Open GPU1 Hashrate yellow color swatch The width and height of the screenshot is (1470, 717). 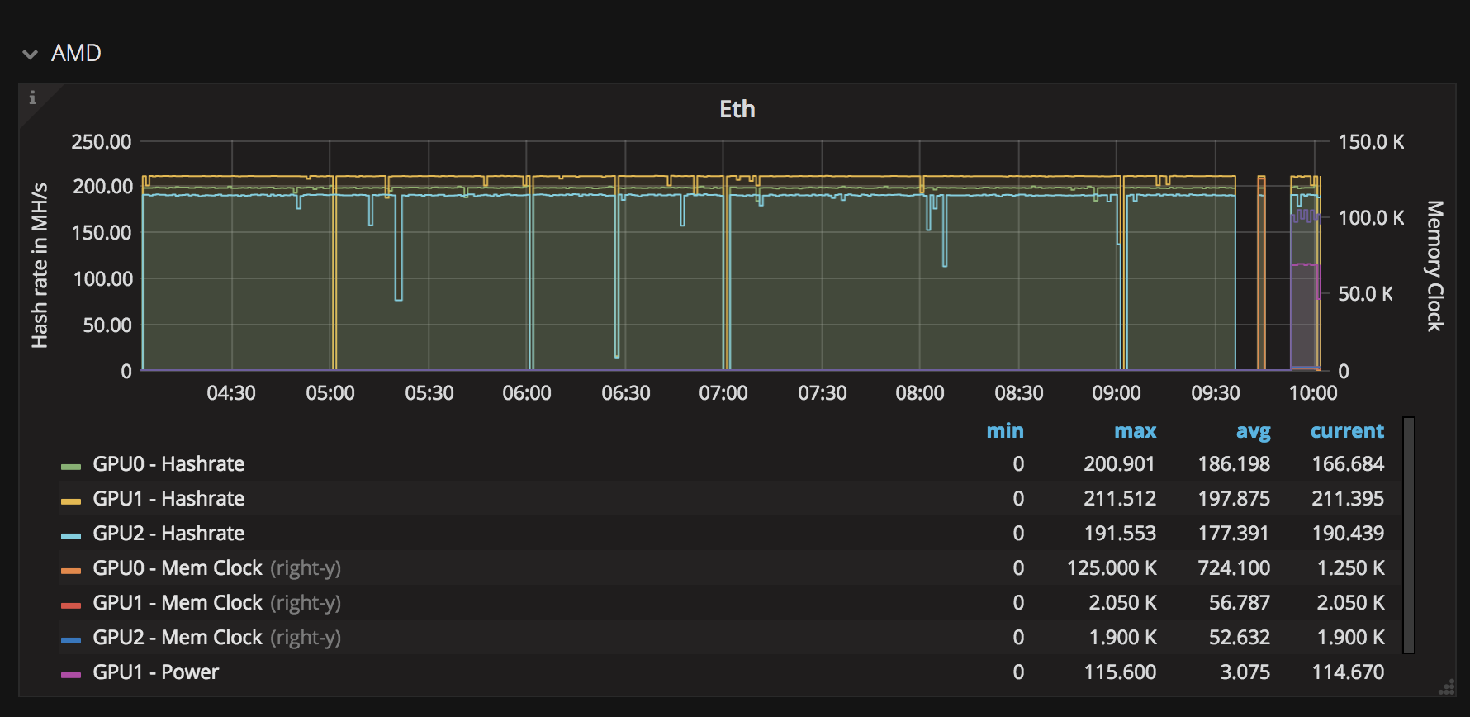tap(71, 501)
